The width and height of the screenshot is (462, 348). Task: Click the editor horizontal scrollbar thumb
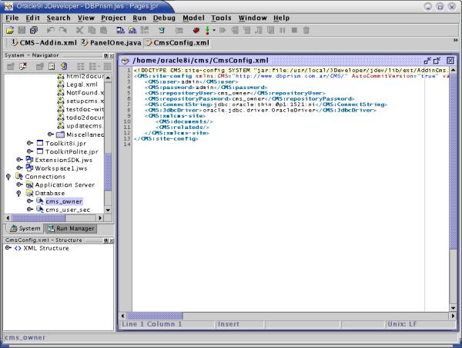pyautogui.click(x=155, y=316)
